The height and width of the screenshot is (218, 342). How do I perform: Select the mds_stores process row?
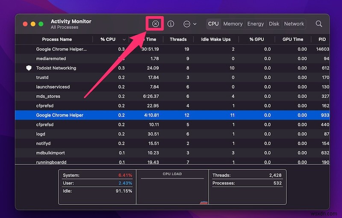172,96
